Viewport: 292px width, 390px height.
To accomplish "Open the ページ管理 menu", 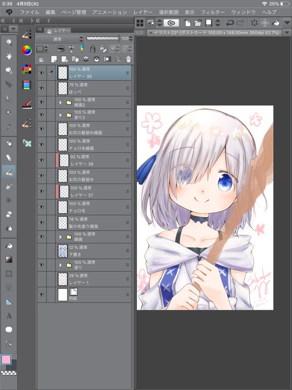I will [74, 12].
